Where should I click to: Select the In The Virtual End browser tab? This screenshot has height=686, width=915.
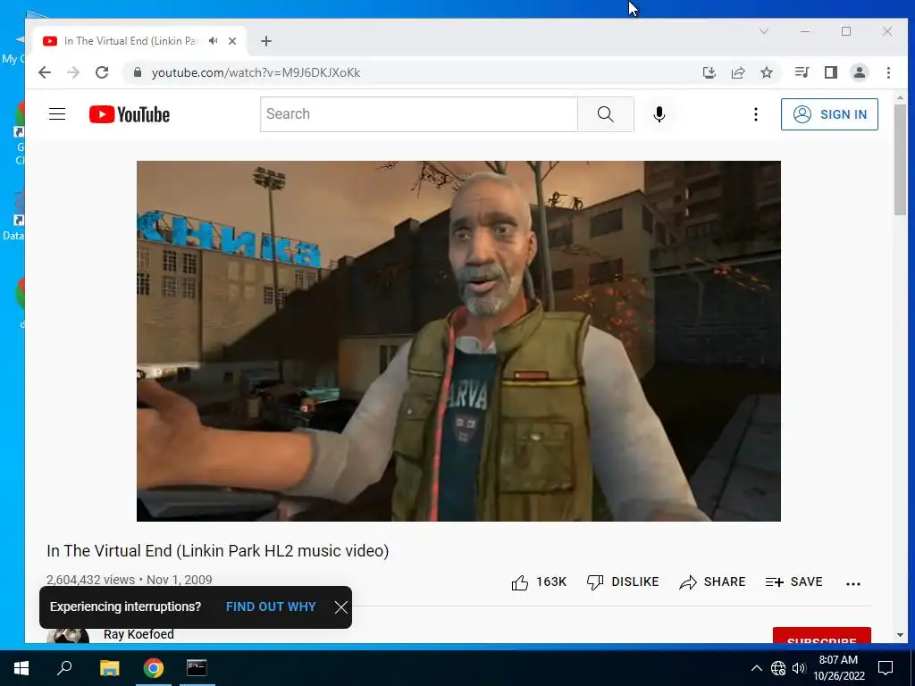pyautogui.click(x=140, y=41)
